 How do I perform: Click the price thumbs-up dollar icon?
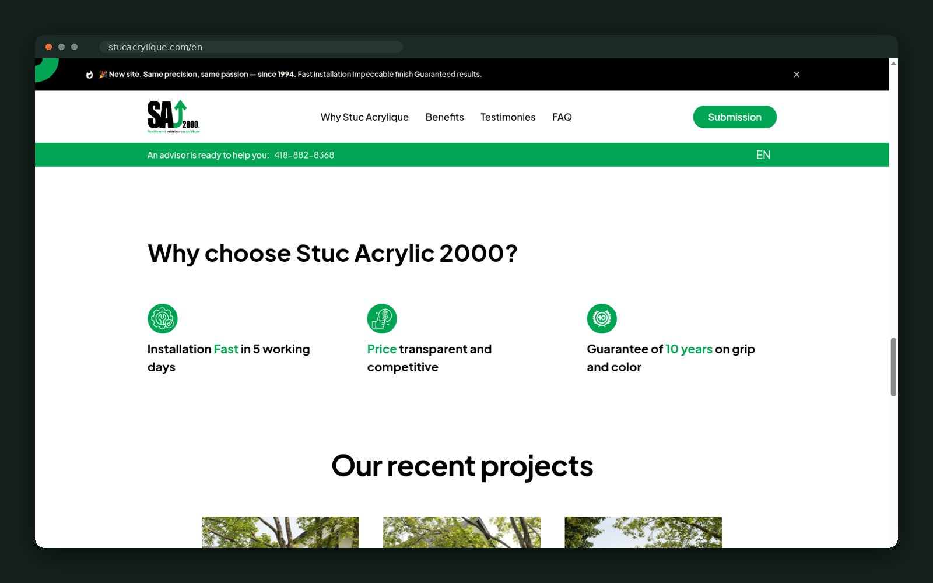382,319
